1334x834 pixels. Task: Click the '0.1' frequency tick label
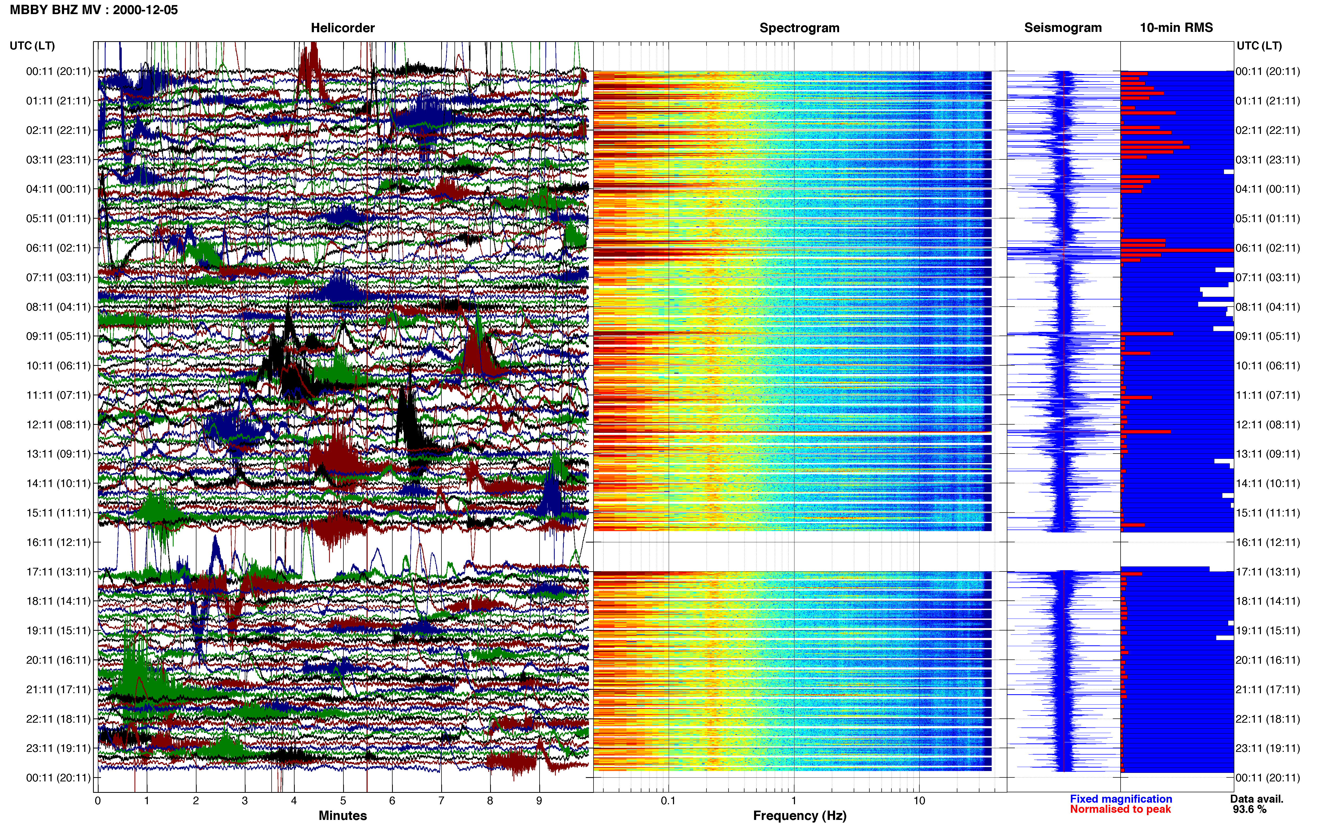(x=668, y=800)
